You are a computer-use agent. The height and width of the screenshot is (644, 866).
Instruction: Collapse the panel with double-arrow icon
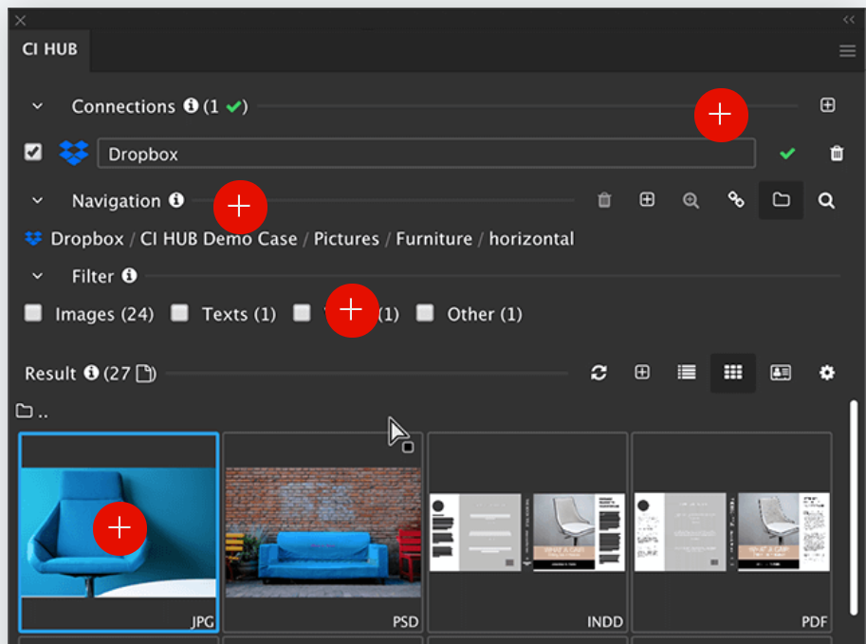[849, 20]
